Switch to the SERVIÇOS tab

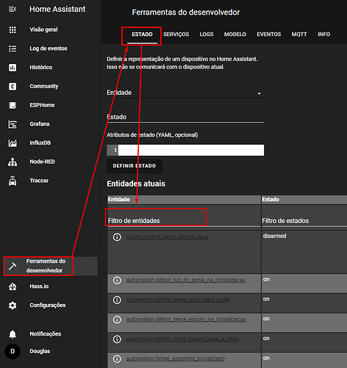(x=176, y=35)
